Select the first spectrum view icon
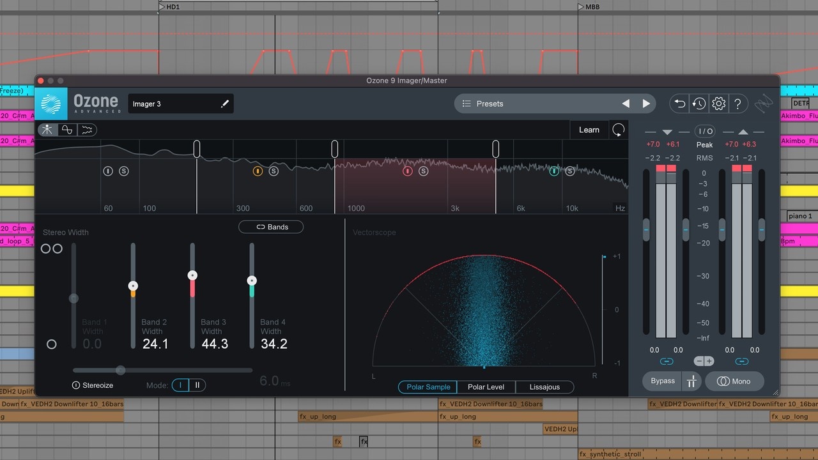The height and width of the screenshot is (460, 818). [x=47, y=130]
